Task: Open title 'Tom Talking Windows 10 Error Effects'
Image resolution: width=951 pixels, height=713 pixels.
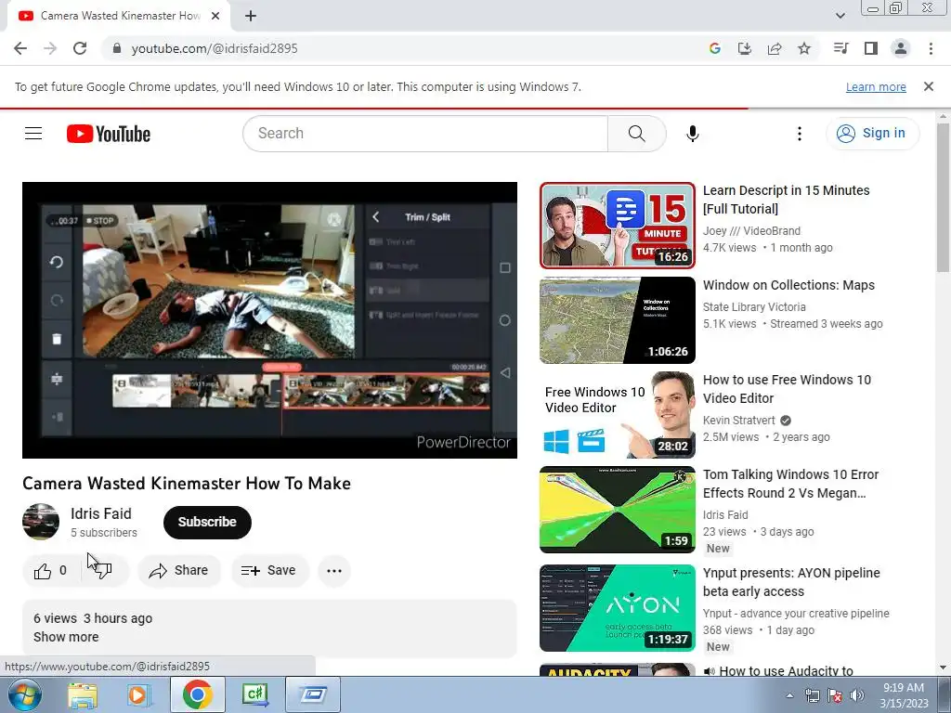Action: click(x=791, y=483)
